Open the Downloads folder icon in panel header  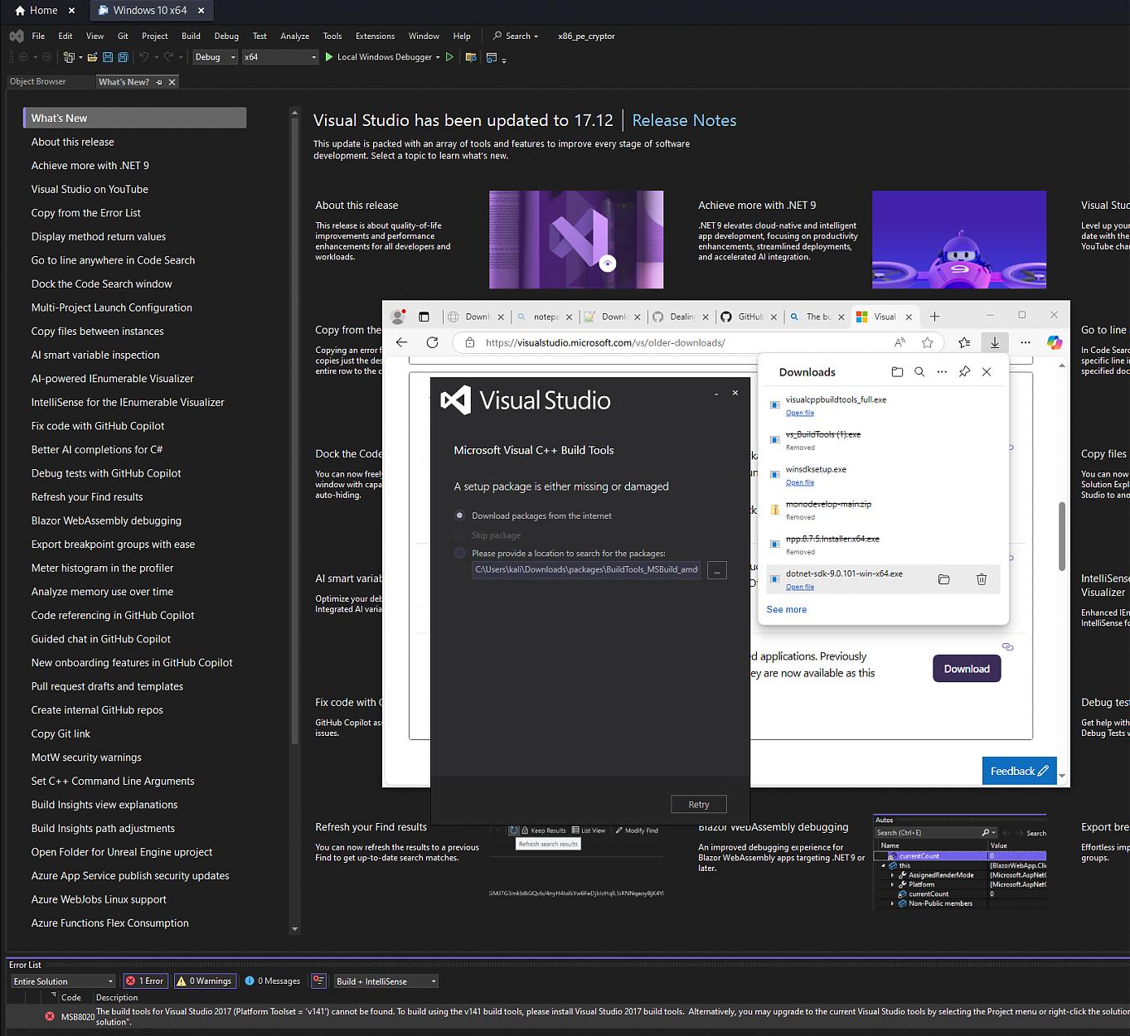point(897,372)
